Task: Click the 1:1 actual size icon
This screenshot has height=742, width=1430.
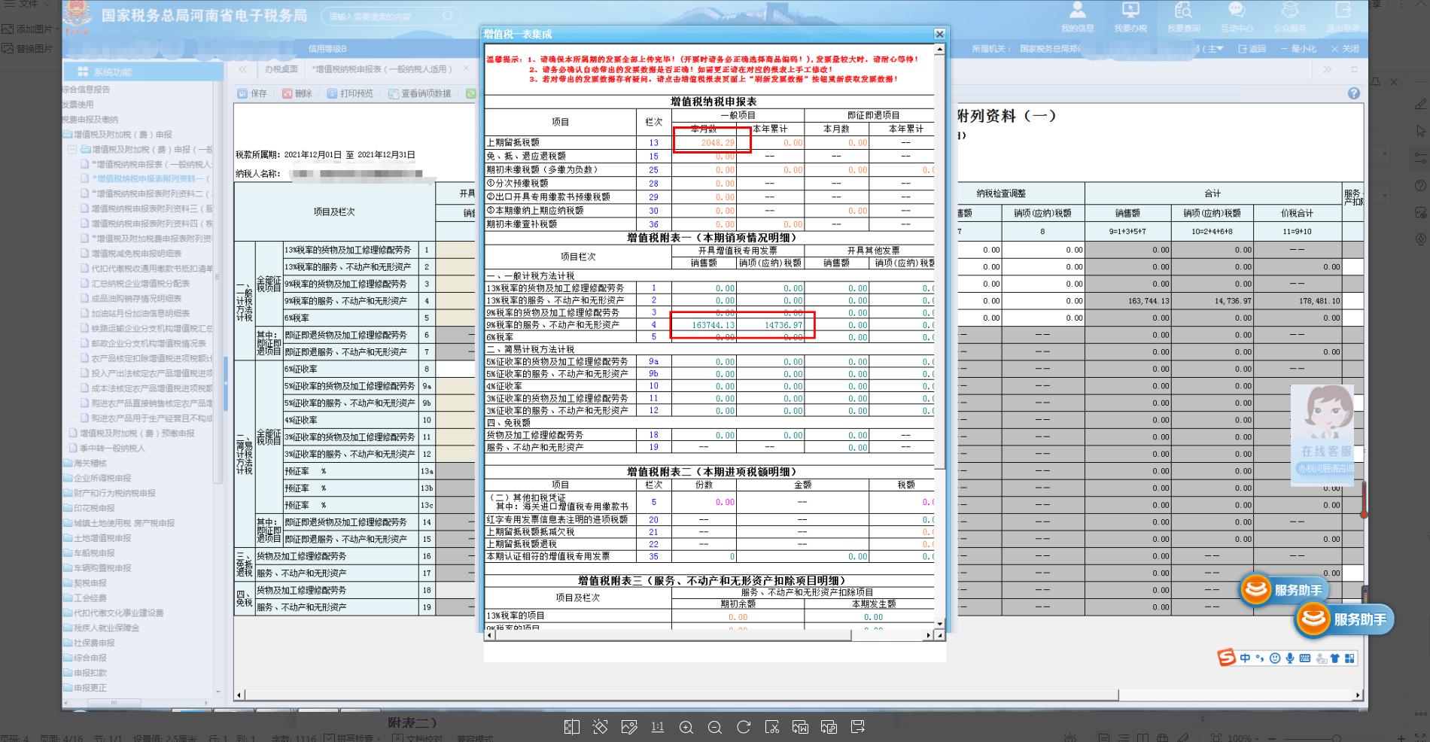Action: click(x=657, y=727)
